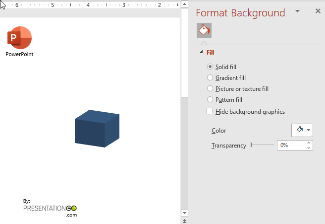The width and height of the screenshot is (325, 224).
Task: Click the PowerPoint logo icon
Action: 19,38
